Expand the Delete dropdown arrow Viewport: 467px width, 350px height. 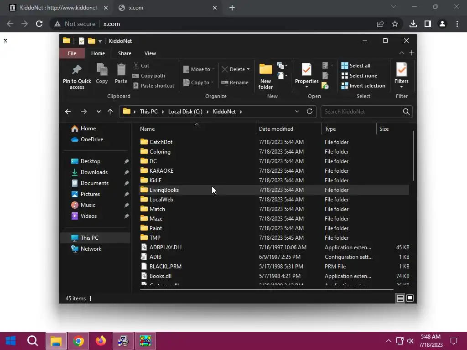[x=249, y=69]
